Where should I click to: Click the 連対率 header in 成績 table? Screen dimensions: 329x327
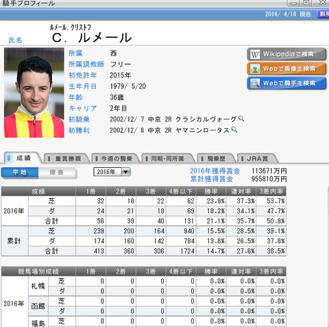241,191
